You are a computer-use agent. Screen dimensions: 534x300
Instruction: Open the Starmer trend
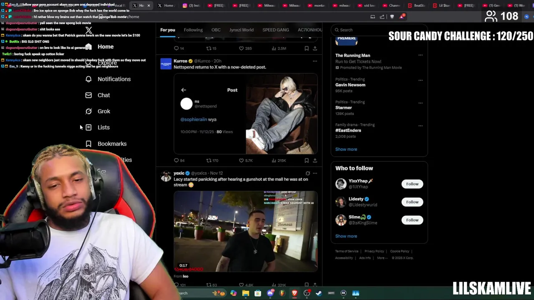(x=344, y=107)
